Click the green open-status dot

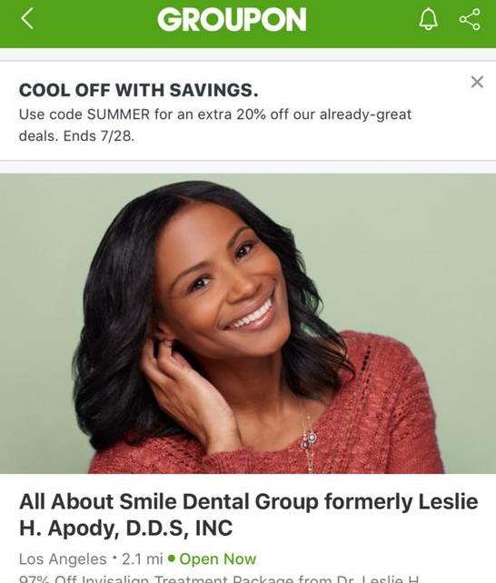coord(172,558)
